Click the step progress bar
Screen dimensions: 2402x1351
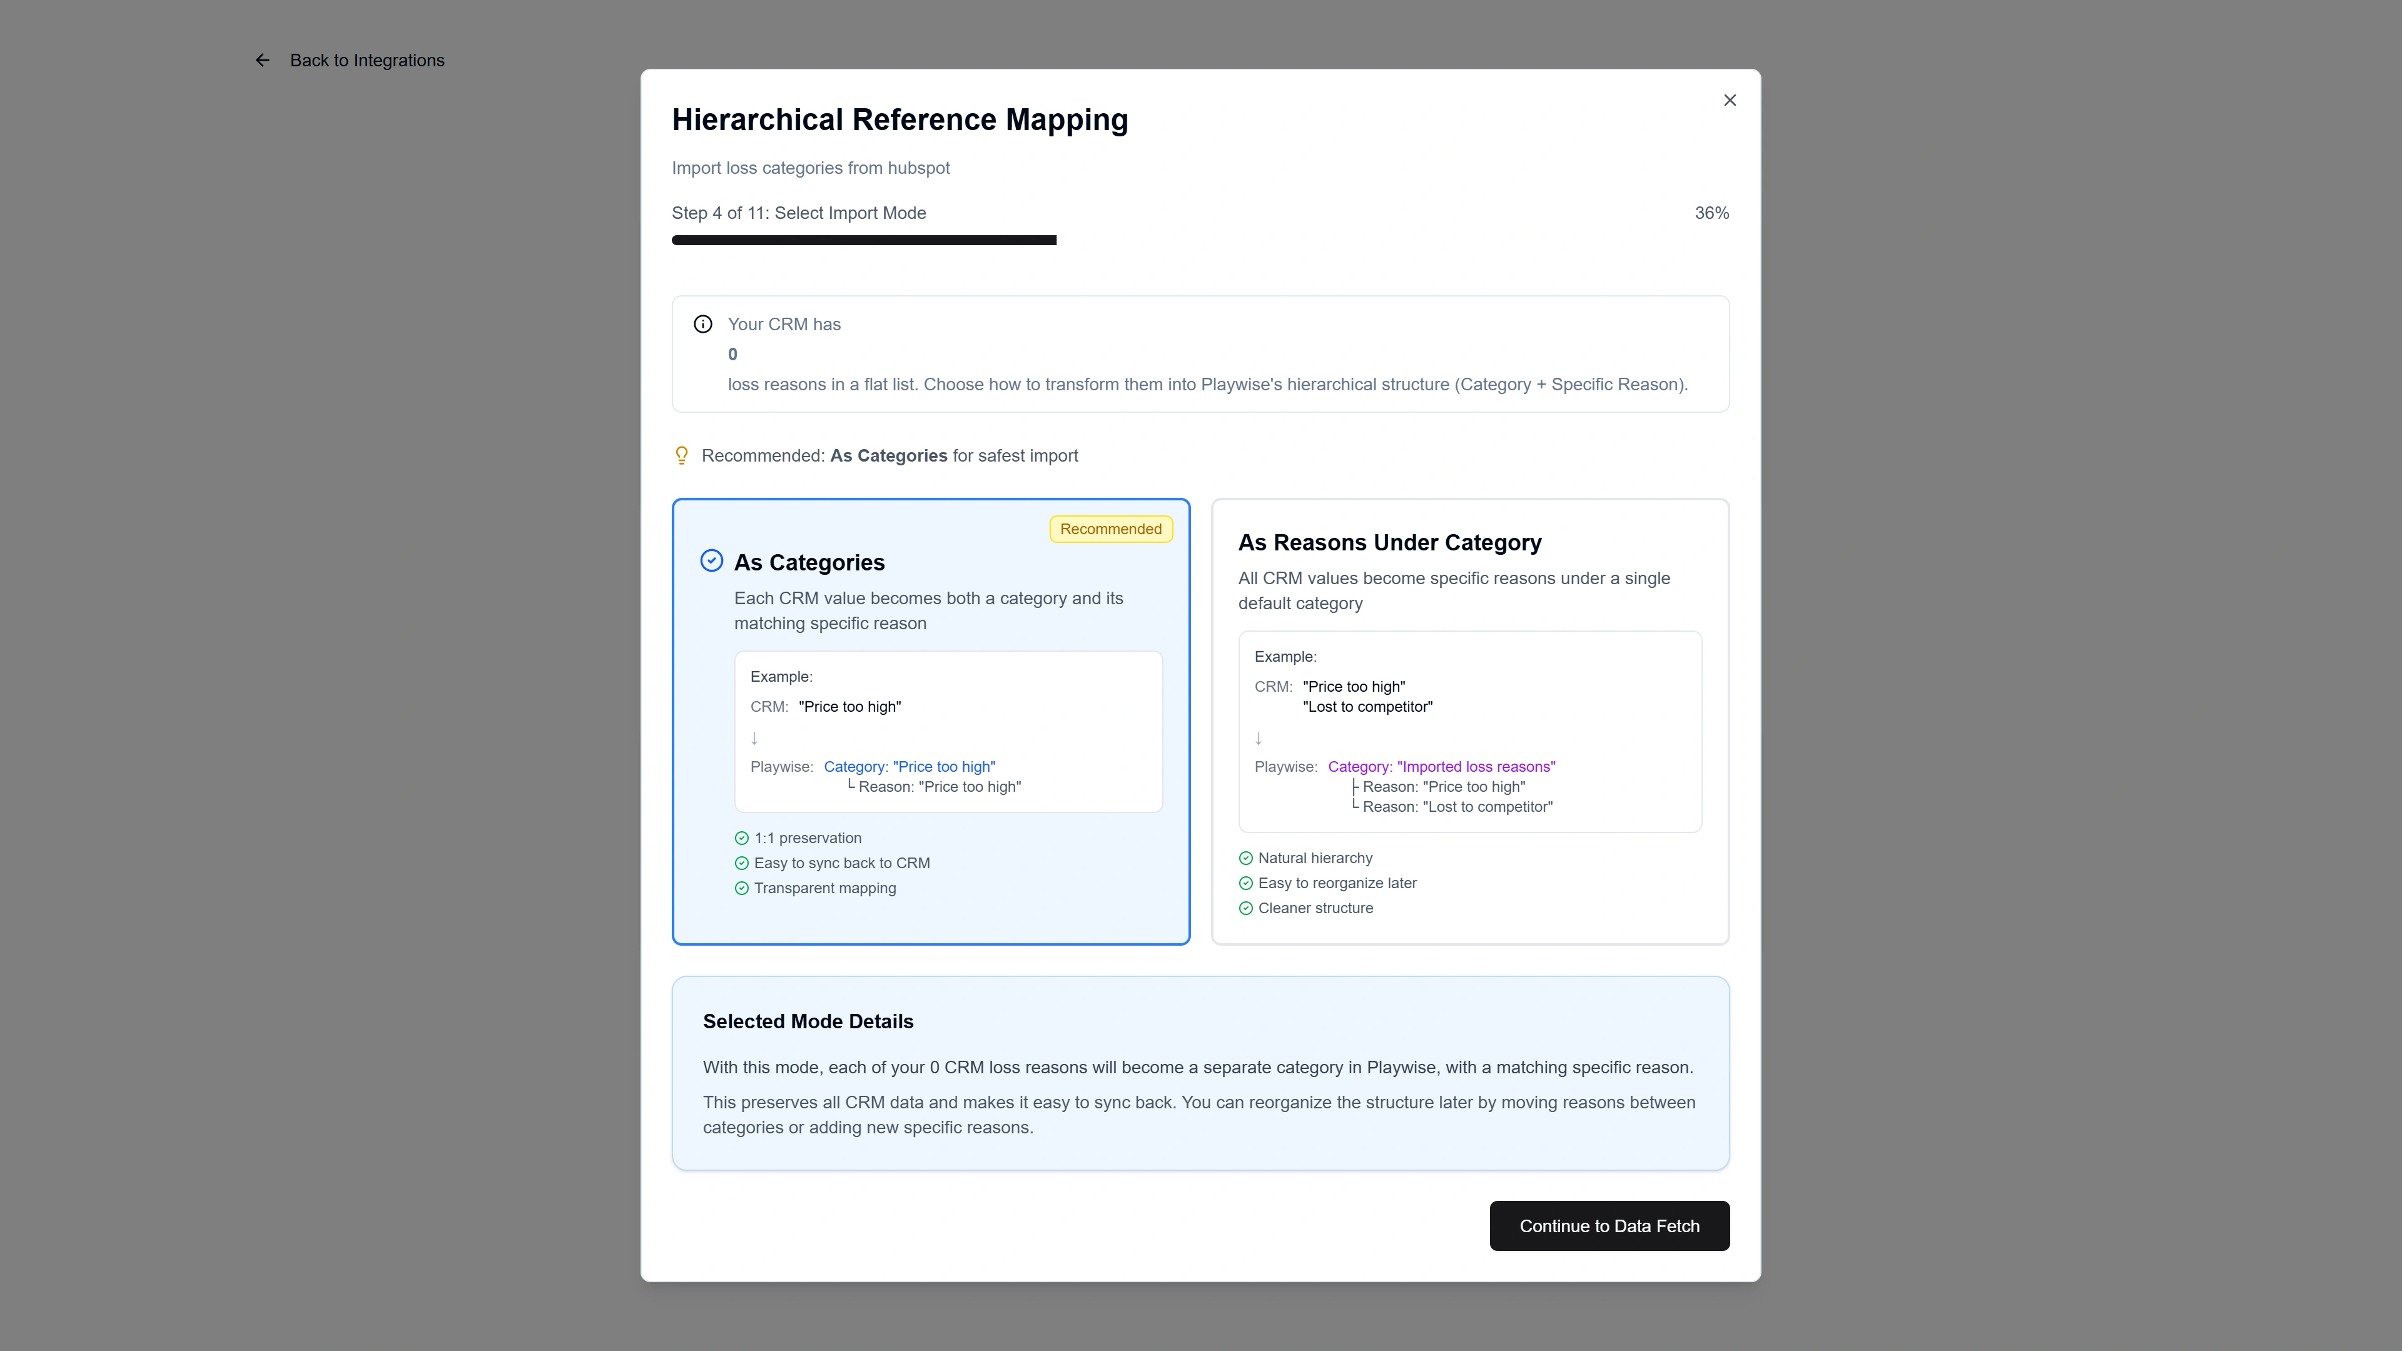coord(863,241)
